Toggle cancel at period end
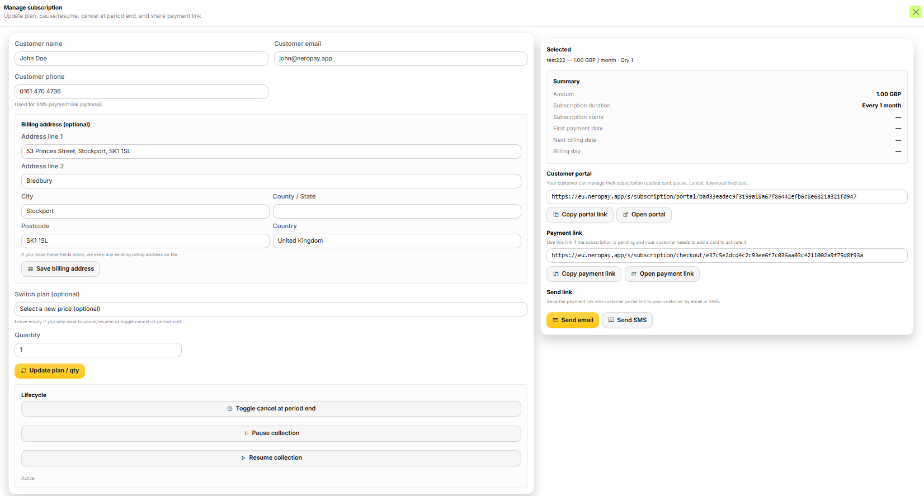This screenshot has height=496, width=924. pyautogui.click(x=271, y=409)
